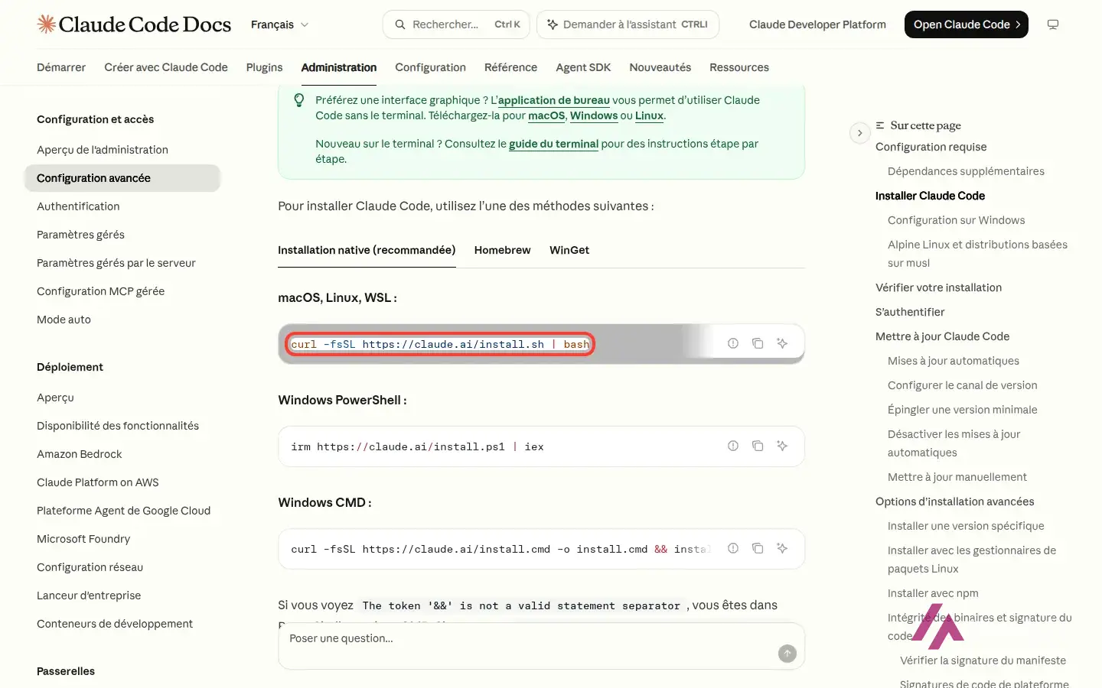Switch to the Configuration nav tab
This screenshot has height=688, width=1102.
430,67
